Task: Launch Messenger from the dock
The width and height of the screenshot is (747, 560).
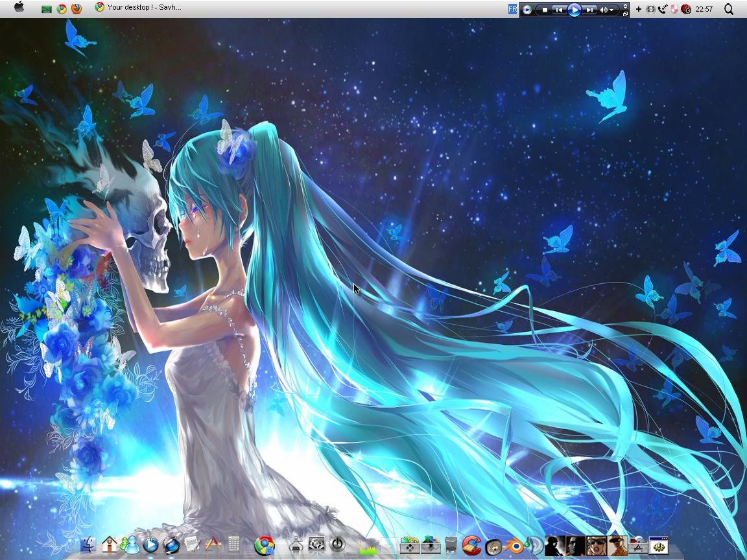Action: (130, 544)
